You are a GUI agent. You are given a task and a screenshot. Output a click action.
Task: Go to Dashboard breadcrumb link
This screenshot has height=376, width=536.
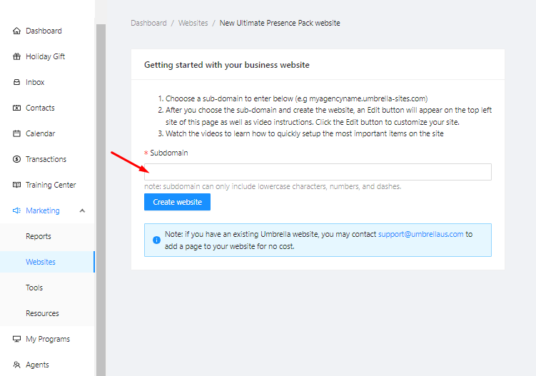tap(148, 23)
